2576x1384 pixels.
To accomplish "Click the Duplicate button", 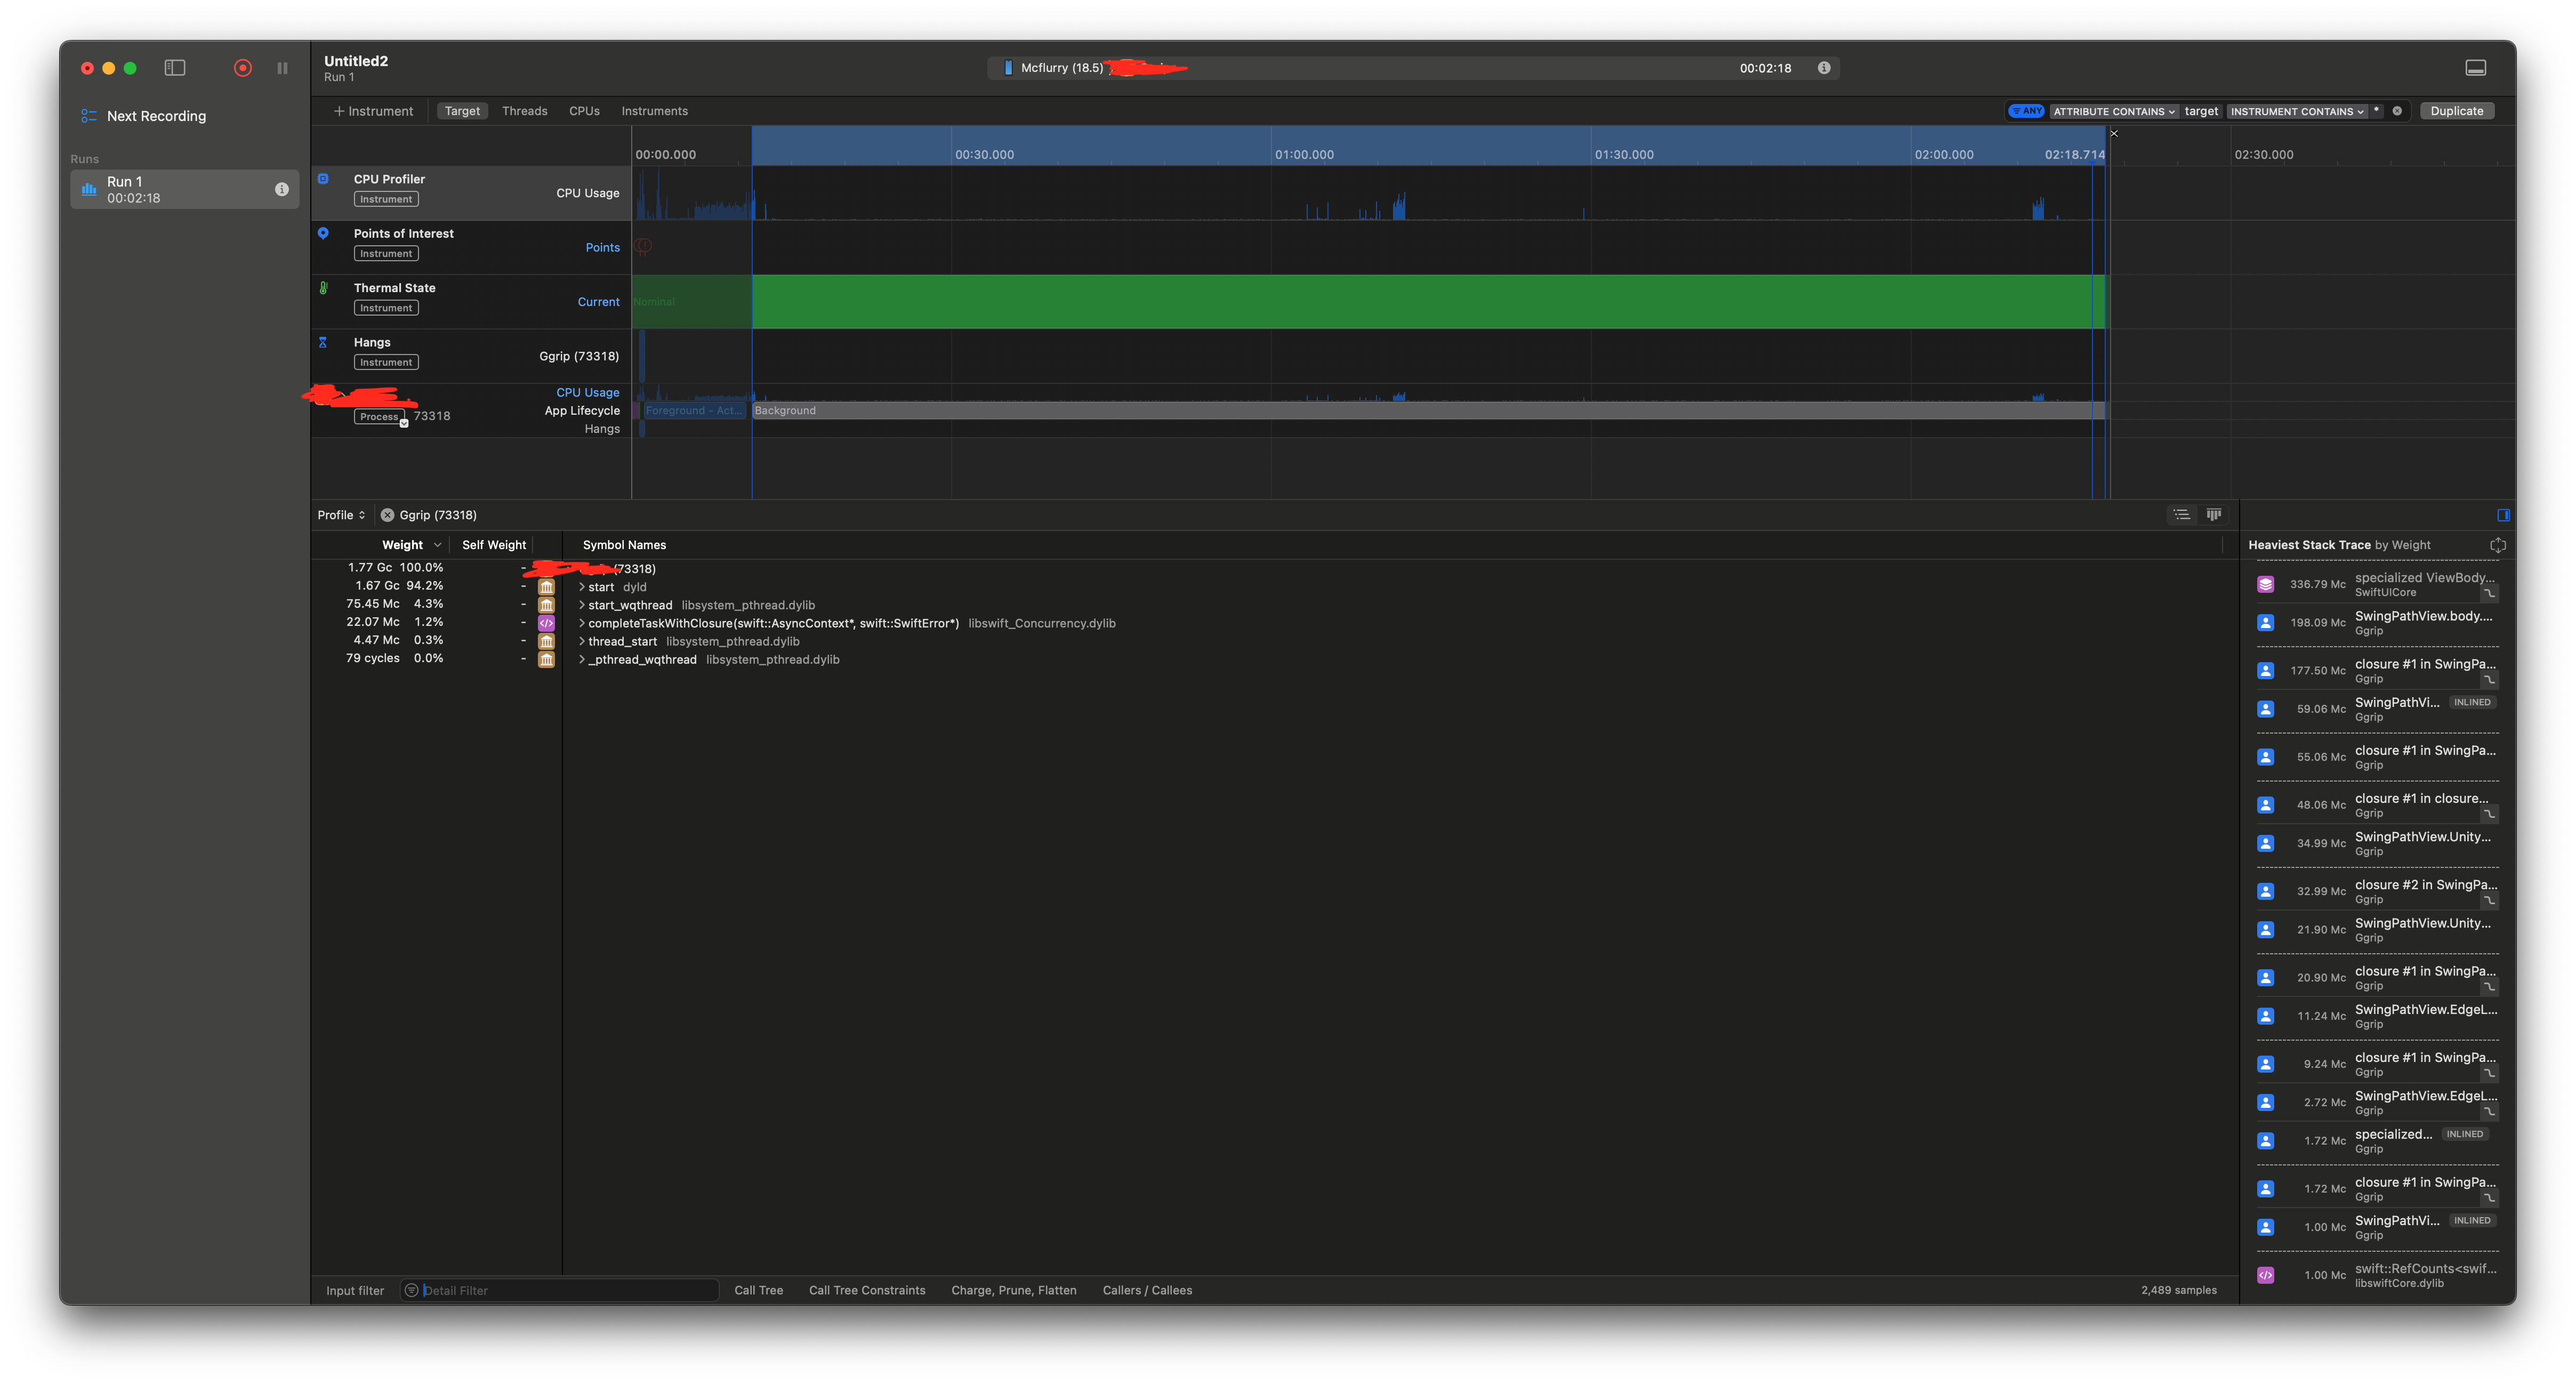I will pyautogui.click(x=2456, y=111).
